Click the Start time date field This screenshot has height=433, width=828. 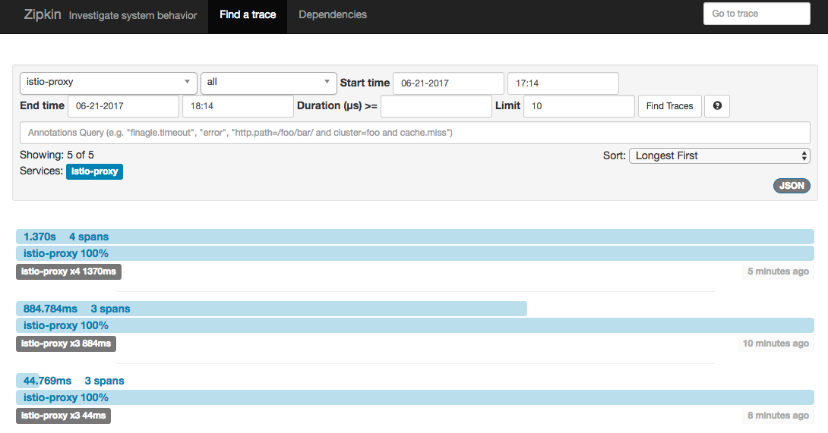pyautogui.click(x=448, y=83)
